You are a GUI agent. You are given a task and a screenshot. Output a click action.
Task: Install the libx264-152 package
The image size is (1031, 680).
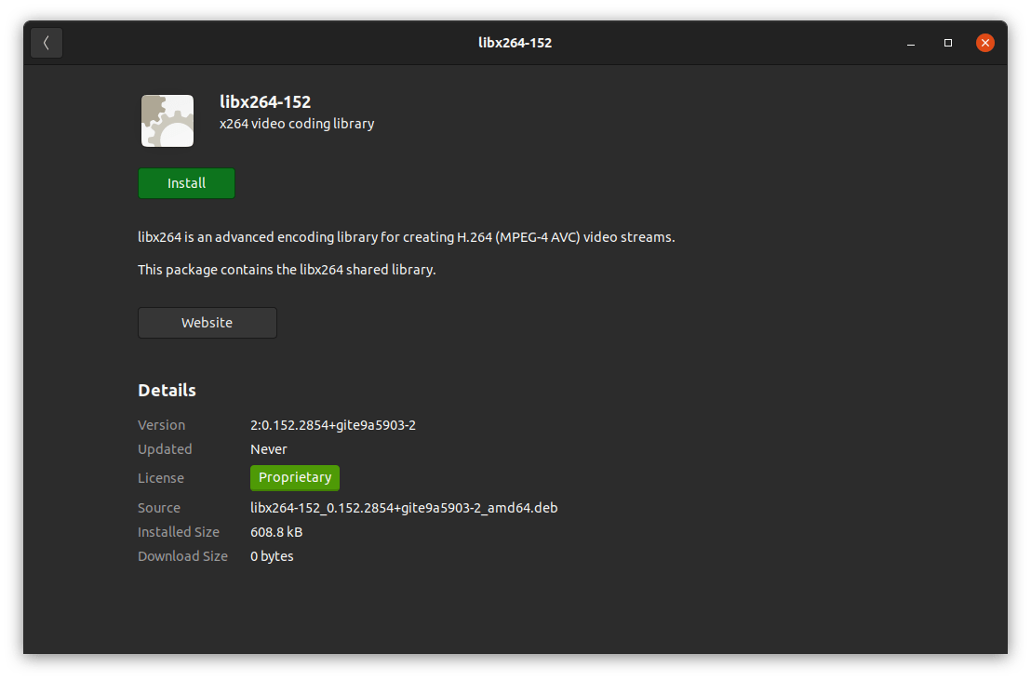click(x=186, y=183)
